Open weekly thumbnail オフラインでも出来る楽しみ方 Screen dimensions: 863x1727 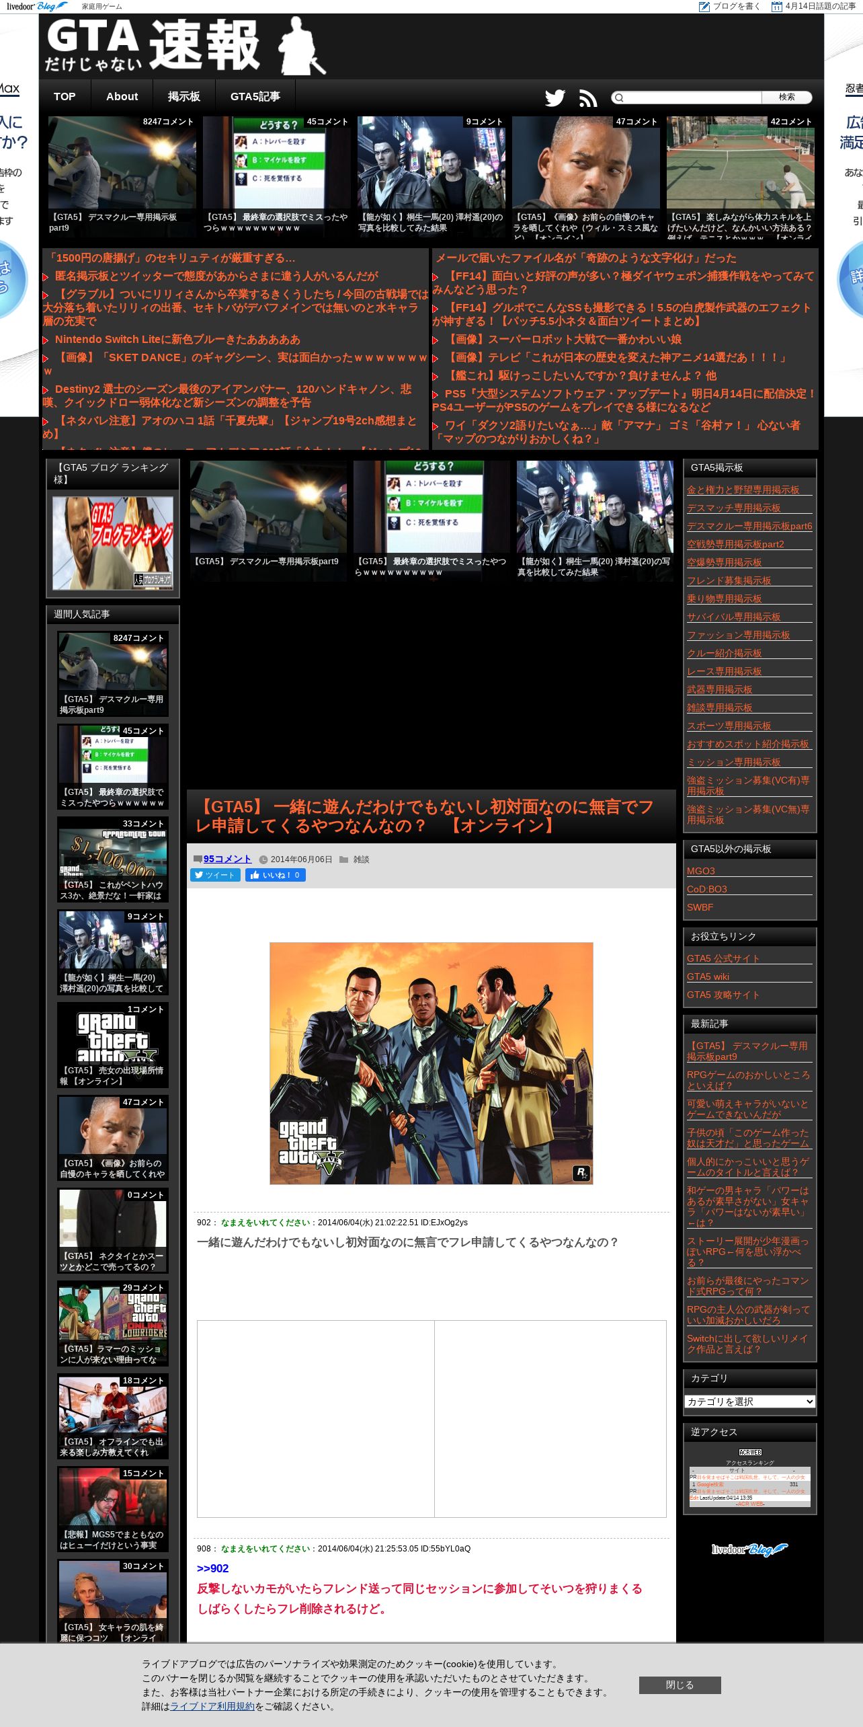click(112, 1416)
